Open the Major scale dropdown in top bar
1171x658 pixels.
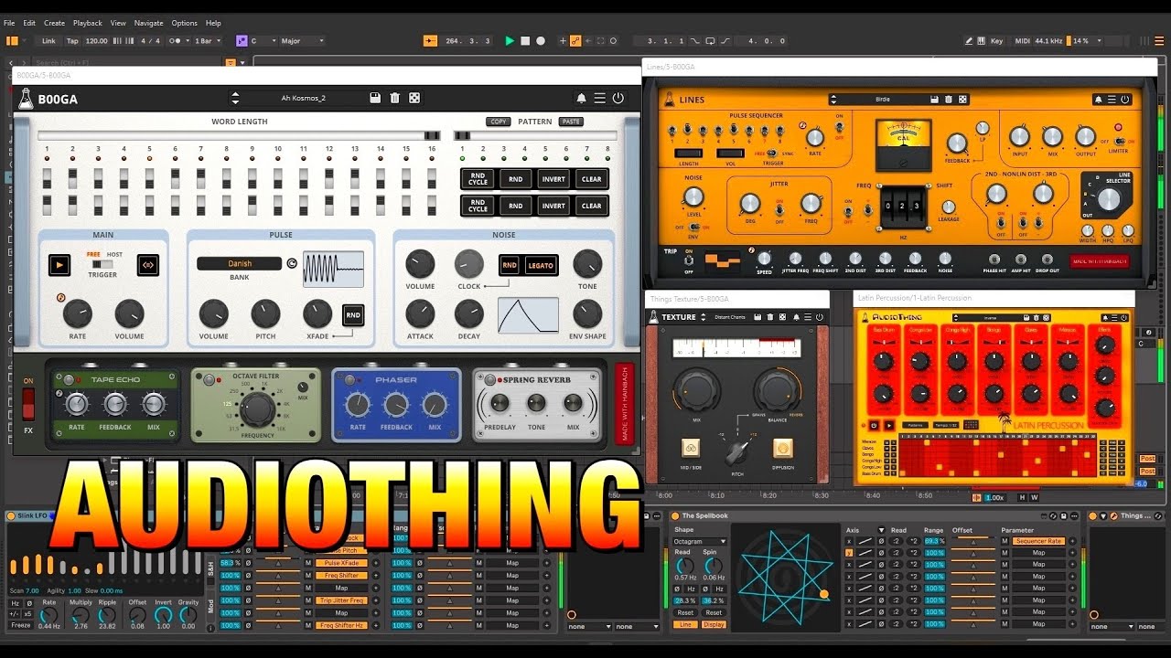303,41
